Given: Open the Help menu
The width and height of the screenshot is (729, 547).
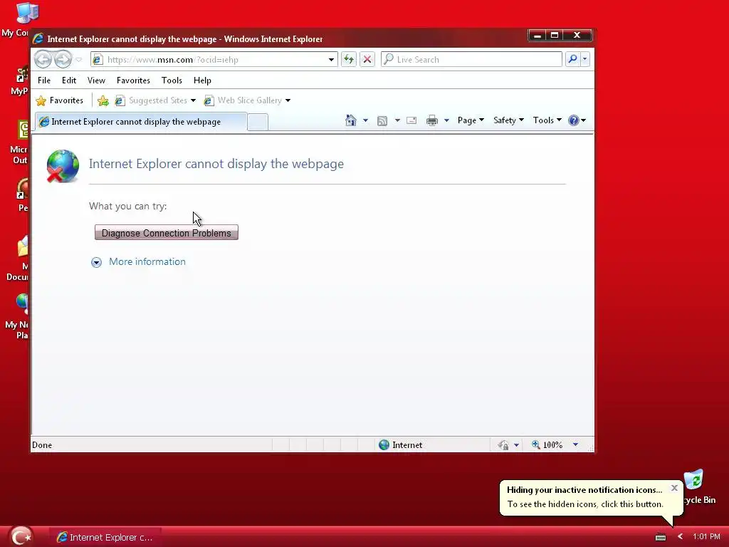Looking at the screenshot, I should [202, 80].
